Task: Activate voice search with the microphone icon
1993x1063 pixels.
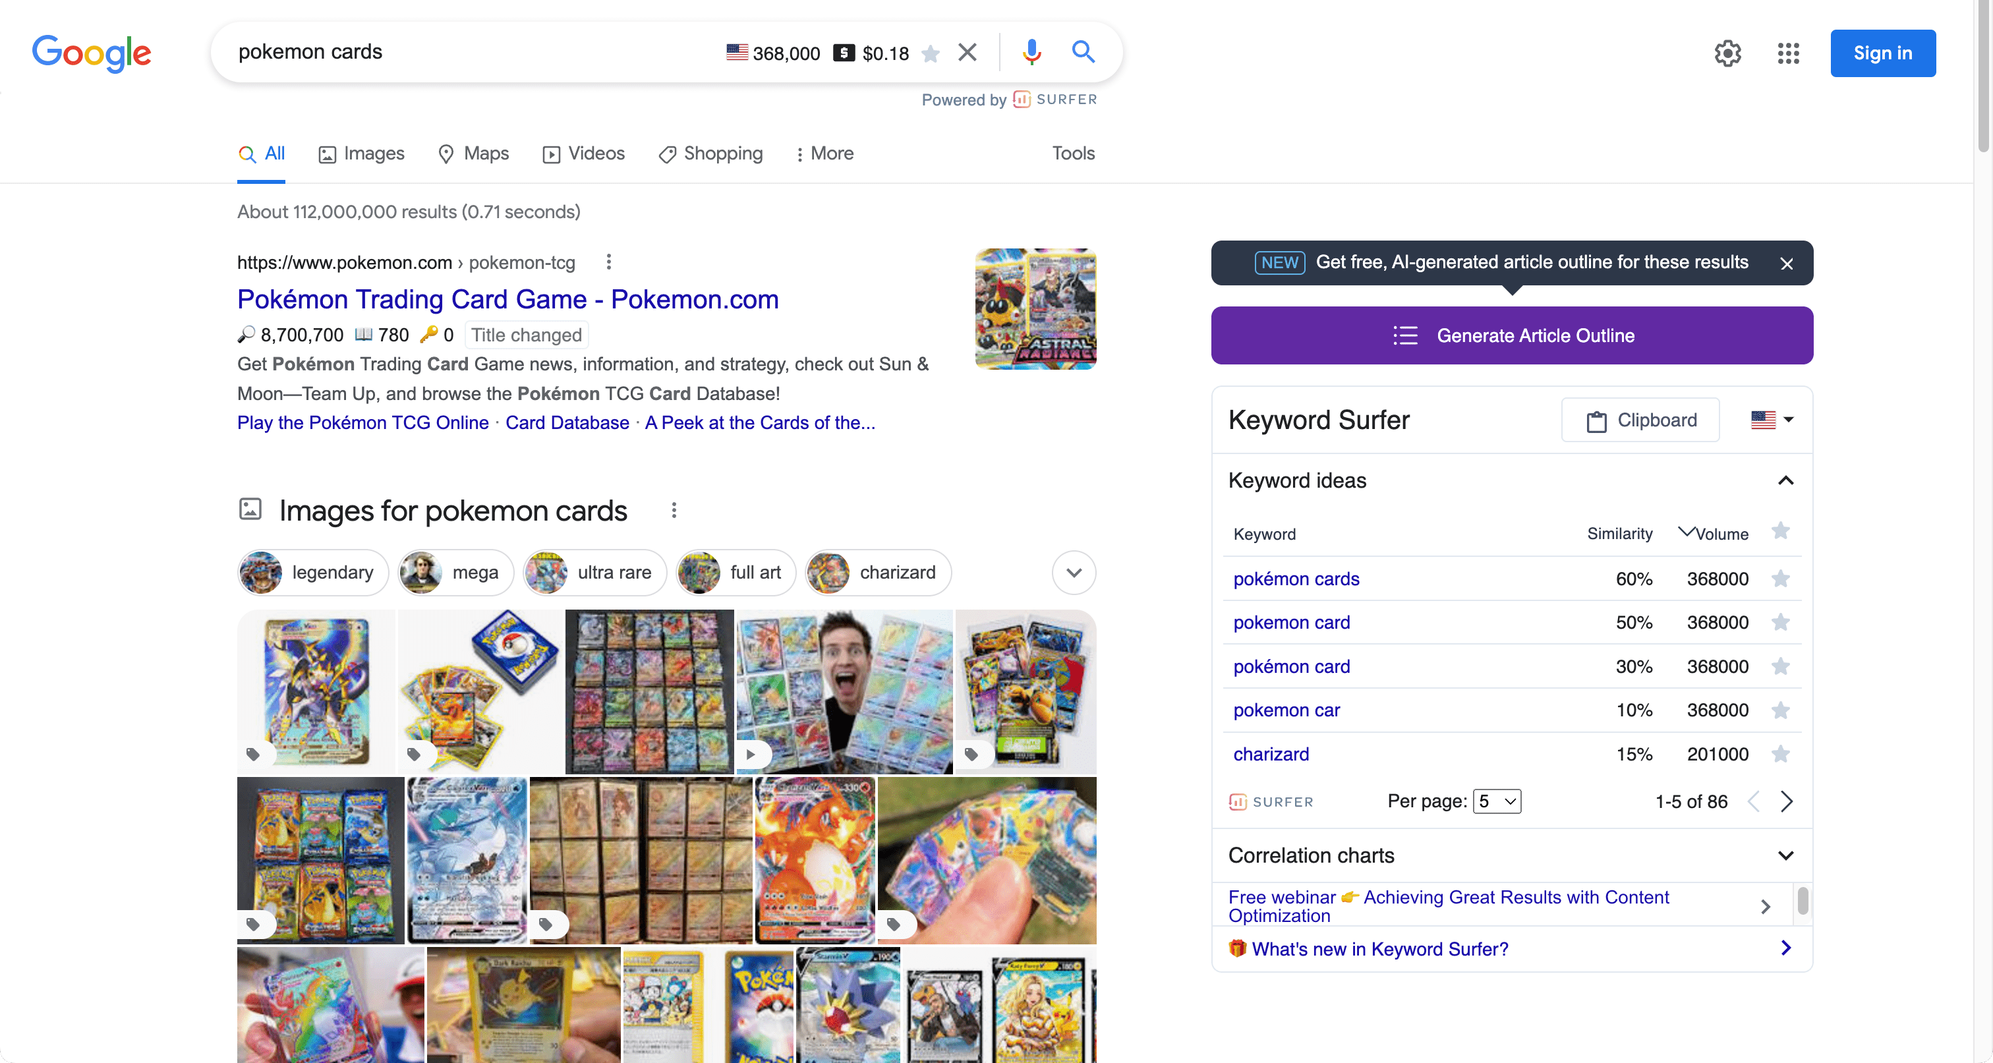Action: 1032,52
